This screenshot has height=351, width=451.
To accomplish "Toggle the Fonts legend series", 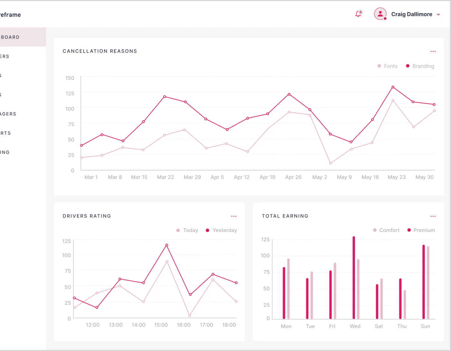I will point(387,66).
